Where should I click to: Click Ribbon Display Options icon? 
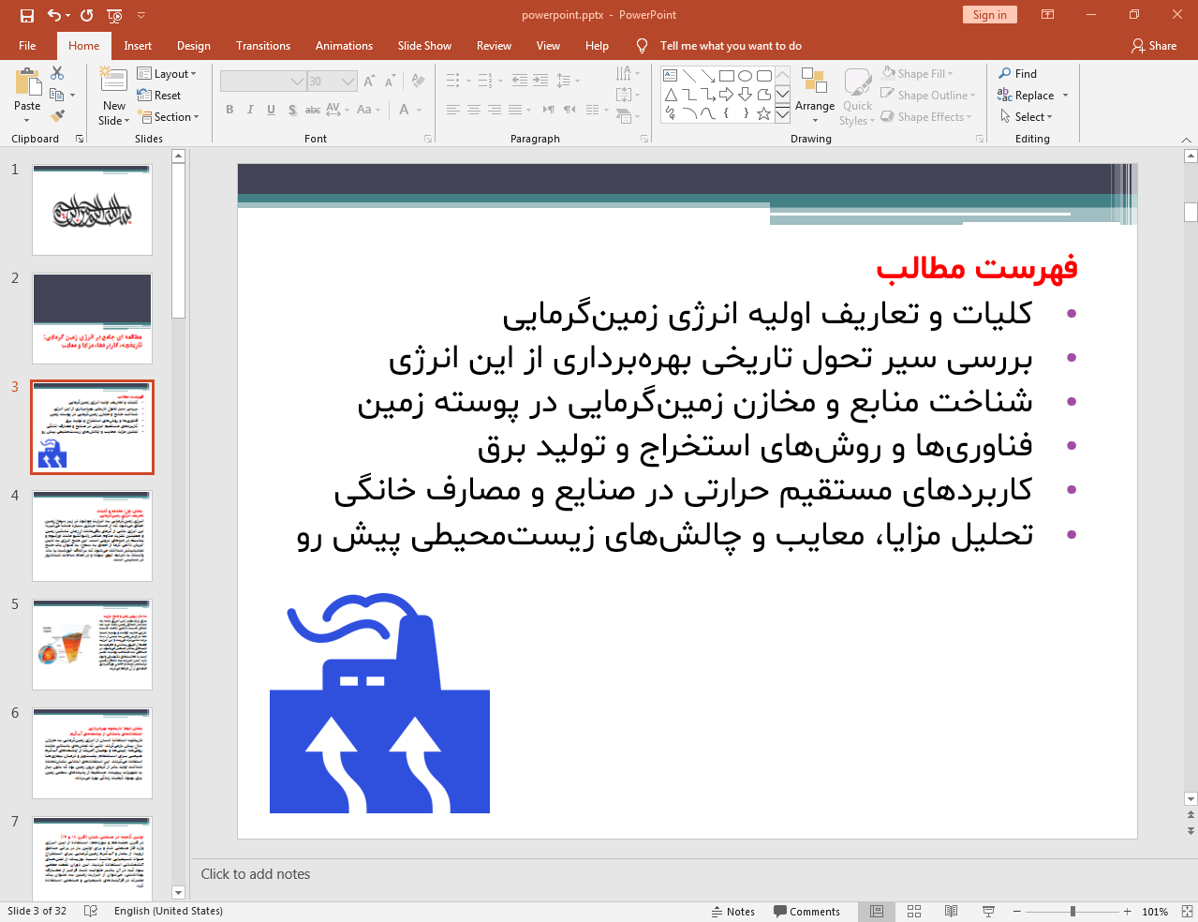point(1048,15)
